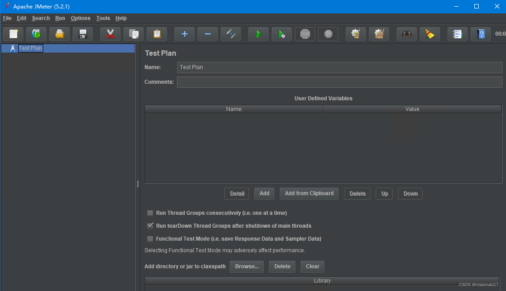Click into the Name input field
Screen dimensions: 506x291
340,67
